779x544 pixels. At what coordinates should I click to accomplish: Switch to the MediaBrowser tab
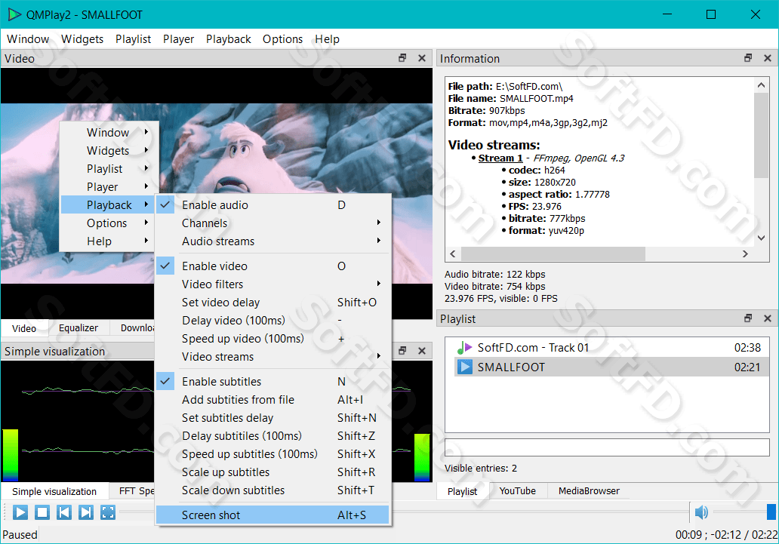coord(589,491)
